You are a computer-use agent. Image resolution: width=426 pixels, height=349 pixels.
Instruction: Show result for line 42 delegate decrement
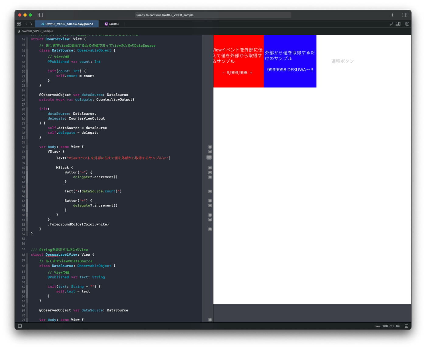(x=210, y=177)
